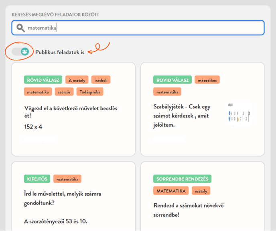Click the 3. osztály tag
Screen dimensions: 276x231
(77, 80)
